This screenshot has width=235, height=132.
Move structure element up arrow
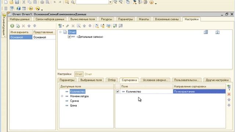pyautogui.click(x=84, y=26)
